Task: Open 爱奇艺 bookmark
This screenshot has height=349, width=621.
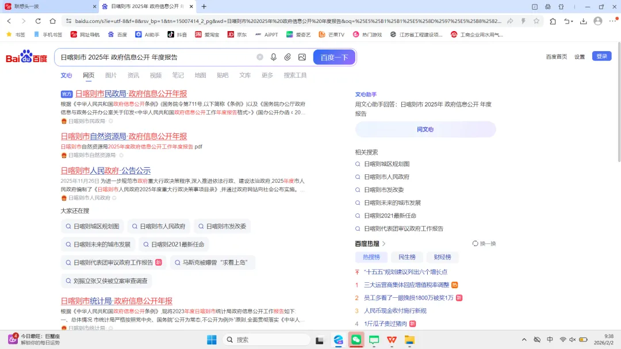Action: [x=298, y=34]
